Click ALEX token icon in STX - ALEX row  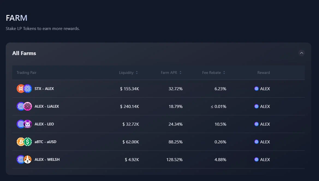coord(28,89)
